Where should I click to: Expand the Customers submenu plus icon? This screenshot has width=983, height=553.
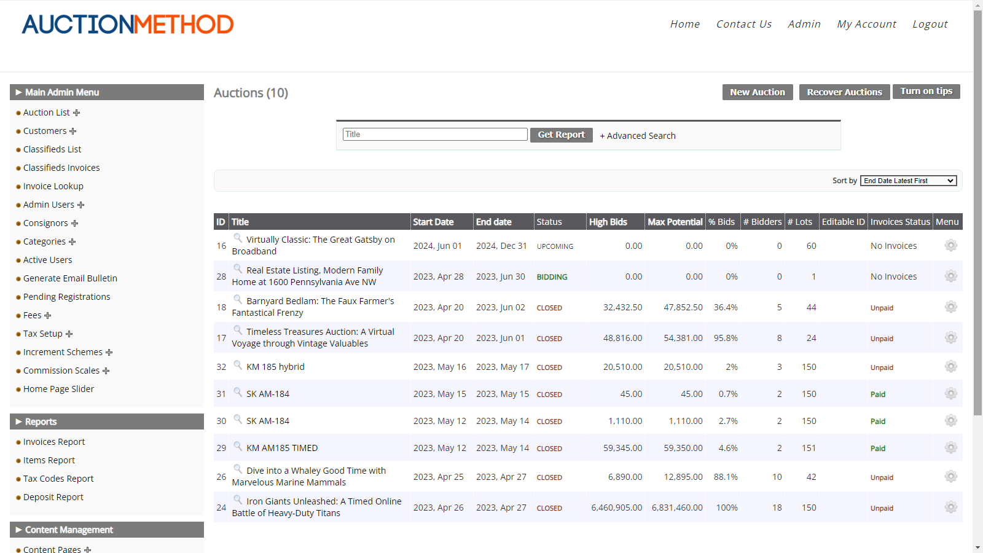point(73,131)
